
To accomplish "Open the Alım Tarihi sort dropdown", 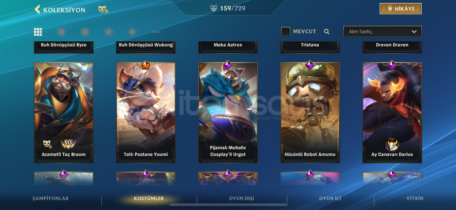I will click(x=382, y=31).
